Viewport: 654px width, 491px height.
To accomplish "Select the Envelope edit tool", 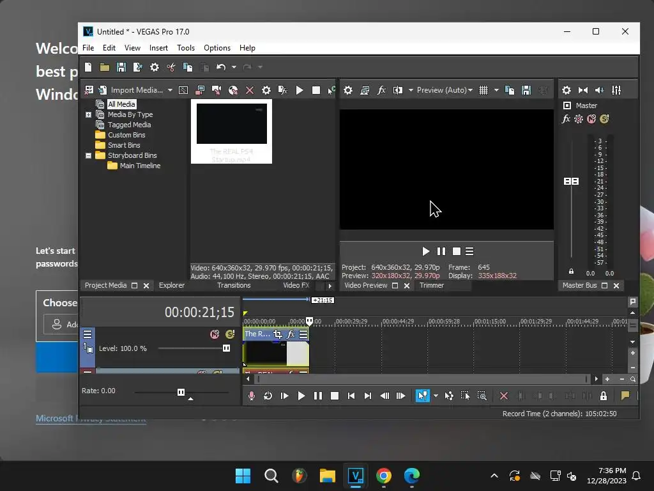I will pyautogui.click(x=449, y=396).
